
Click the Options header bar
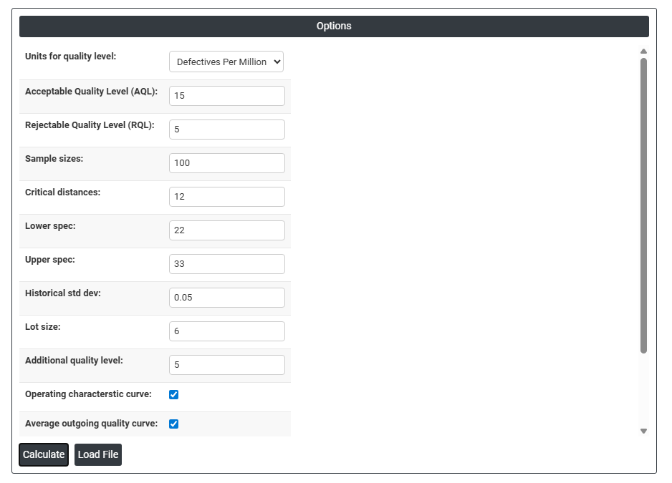click(x=334, y=26)
